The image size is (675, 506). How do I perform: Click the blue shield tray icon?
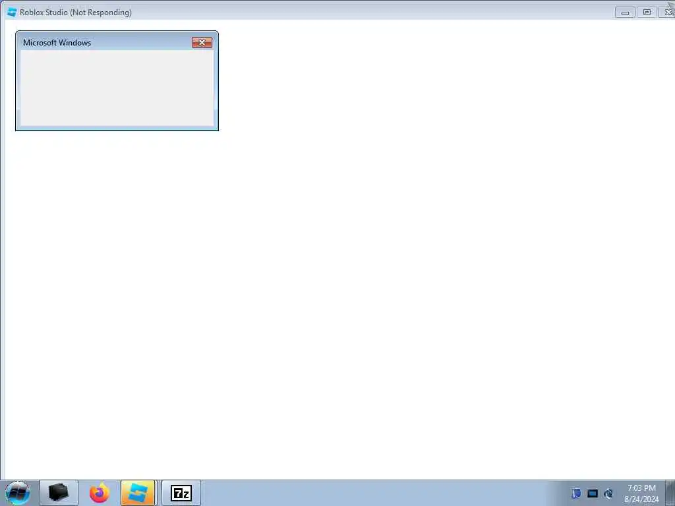pos(576,493)
